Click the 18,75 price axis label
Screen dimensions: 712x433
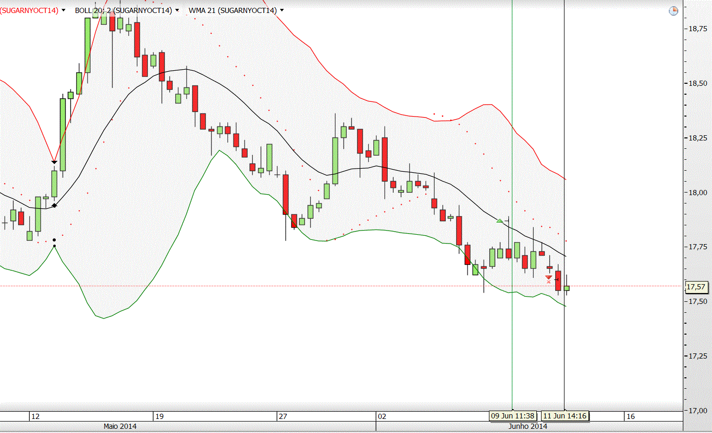pyautogui.click(x=698, y=29)
